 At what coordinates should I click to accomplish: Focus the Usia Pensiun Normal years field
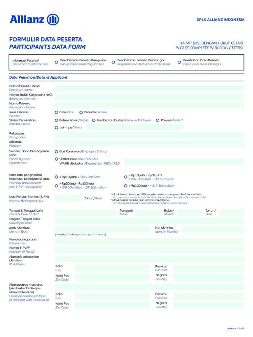pos(69,198)
